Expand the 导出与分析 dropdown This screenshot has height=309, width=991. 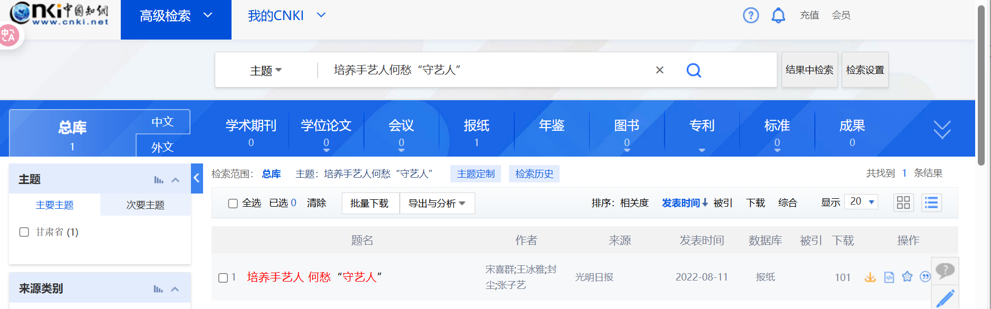(437, 204)
